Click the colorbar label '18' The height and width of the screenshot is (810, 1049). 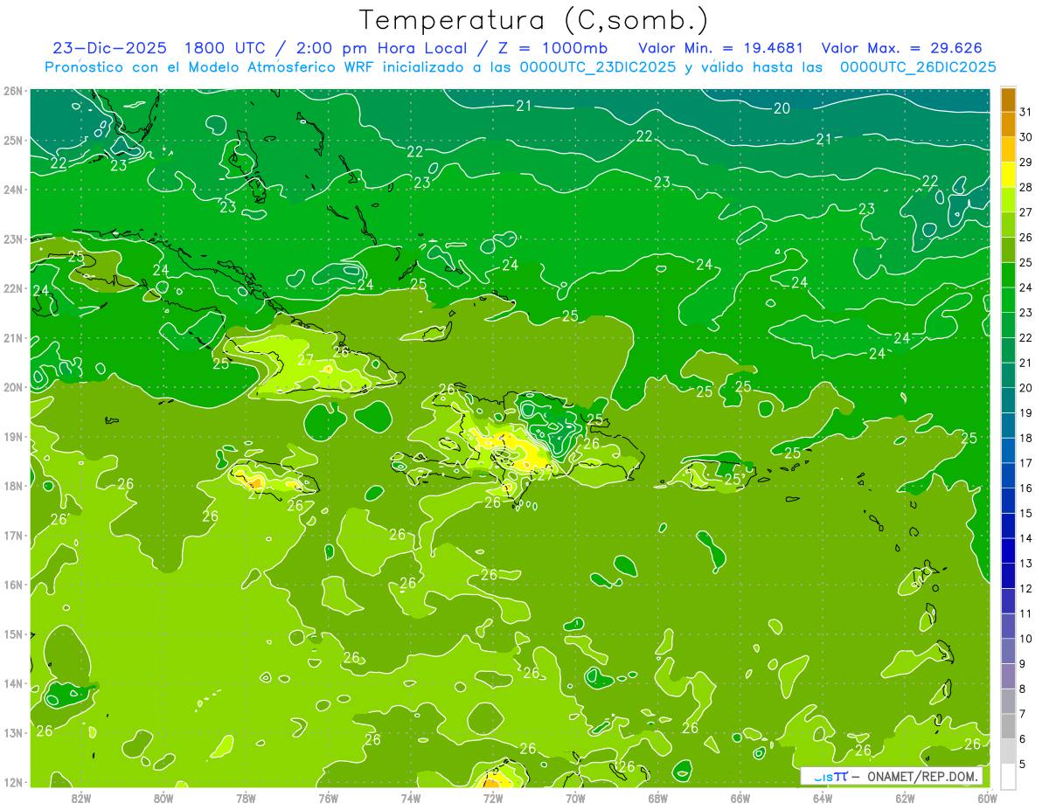click(x=1026, y=438)
